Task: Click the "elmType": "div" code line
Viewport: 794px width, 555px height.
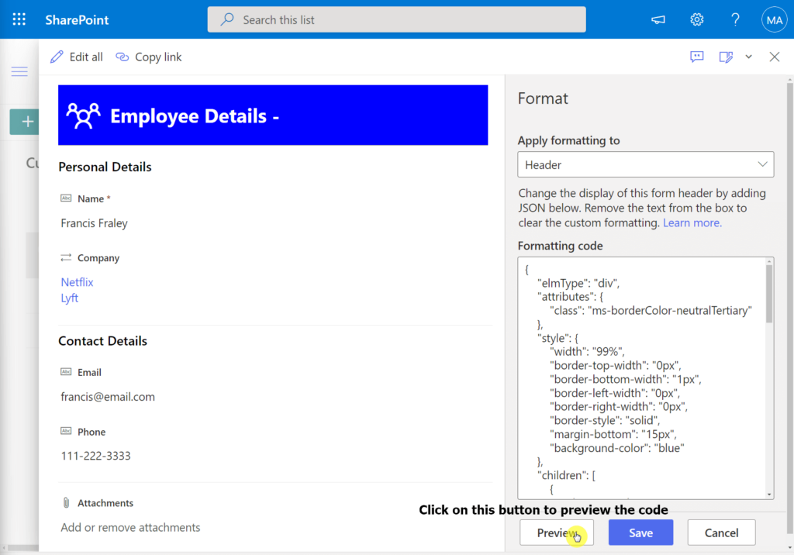Action: pyautogui.click(x=578, y=283)
